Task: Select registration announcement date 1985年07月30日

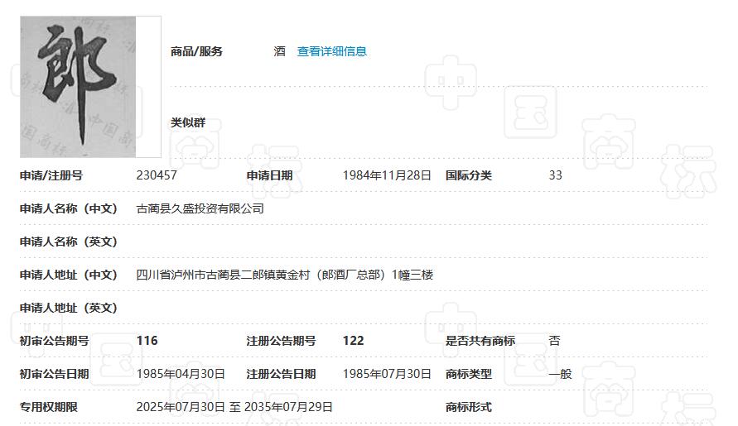Action: pyautogui.click(x=387, y=374)
